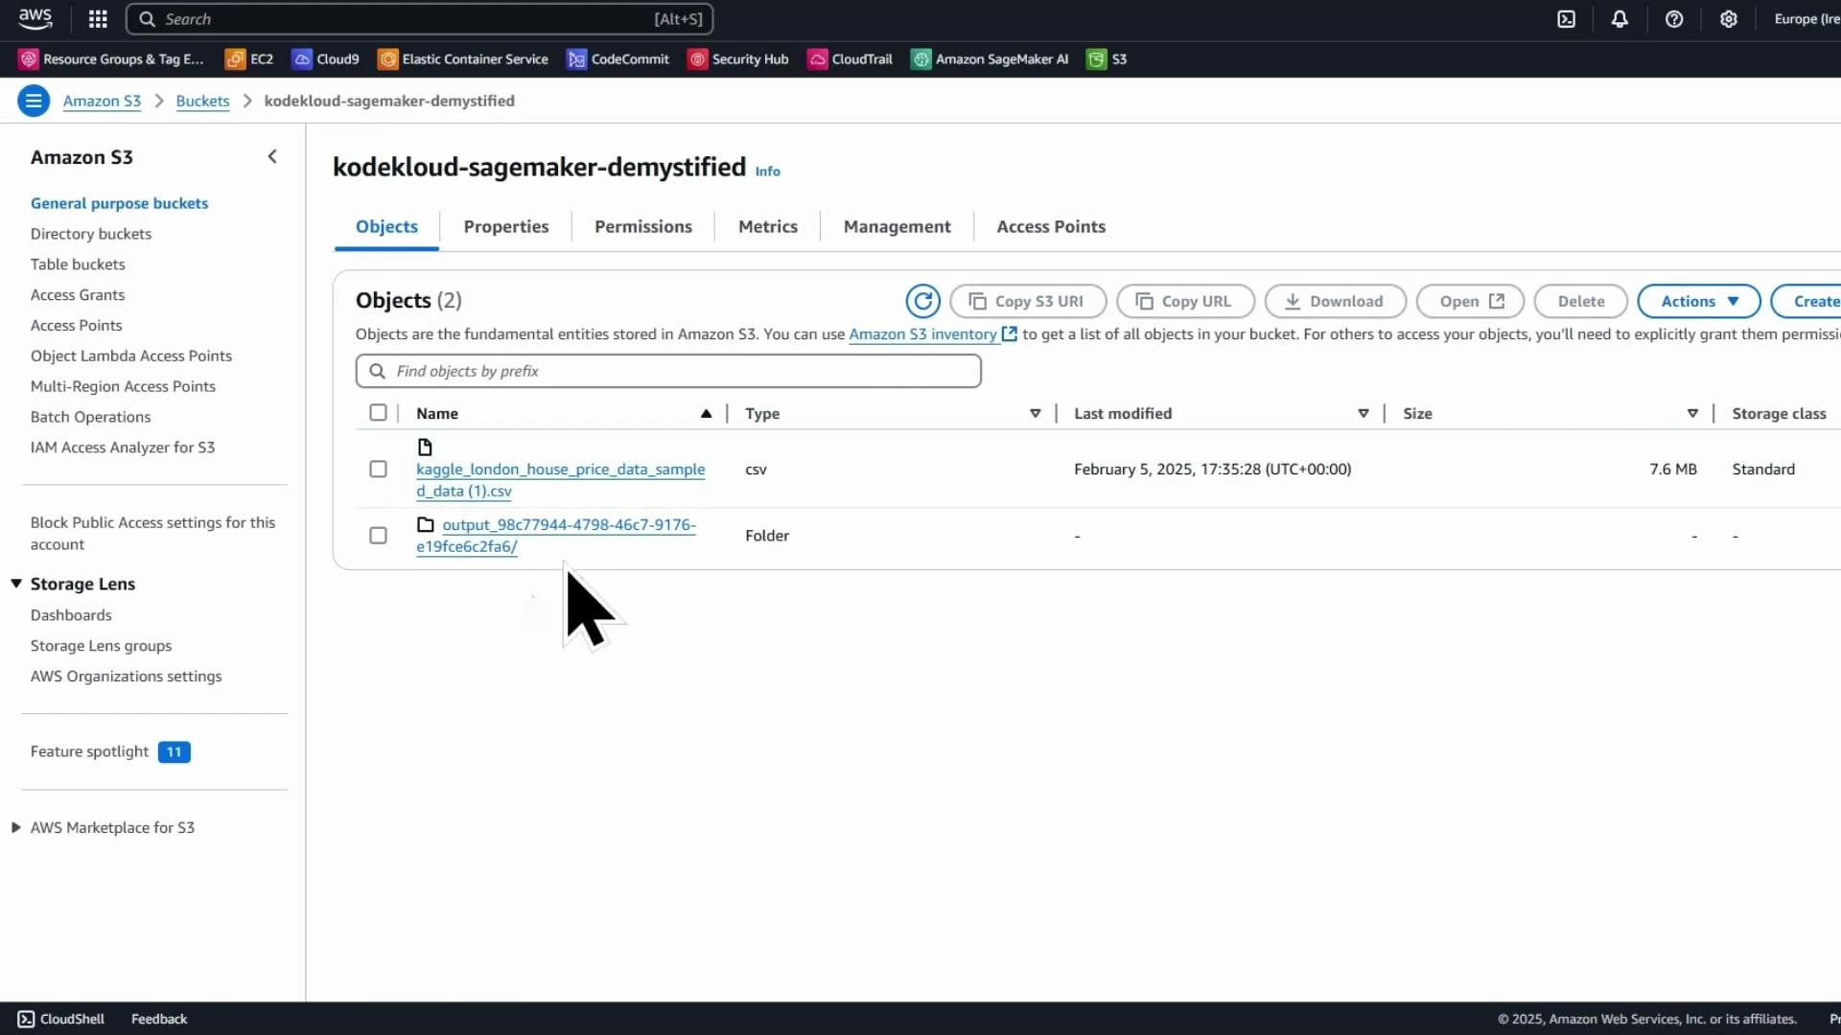Open the Security Hub shortcut
1841x1035 pixels.
pos(738,59)
